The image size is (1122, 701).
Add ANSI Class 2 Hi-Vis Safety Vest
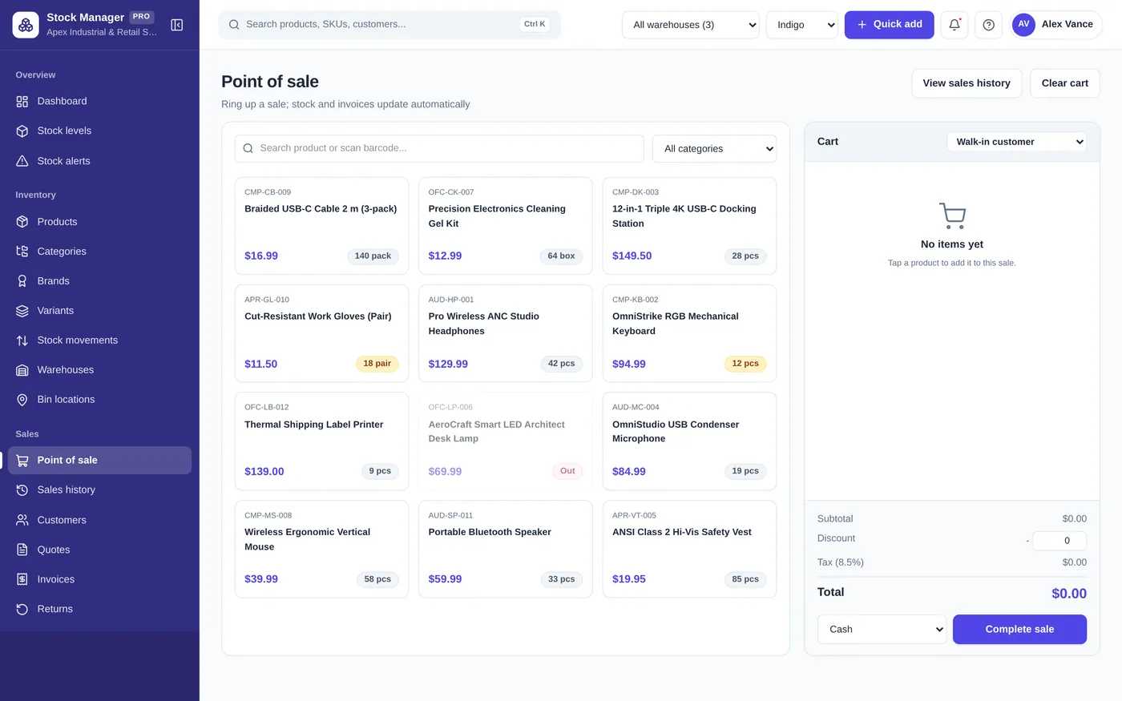pyautogui.click(x=689, y=550)
